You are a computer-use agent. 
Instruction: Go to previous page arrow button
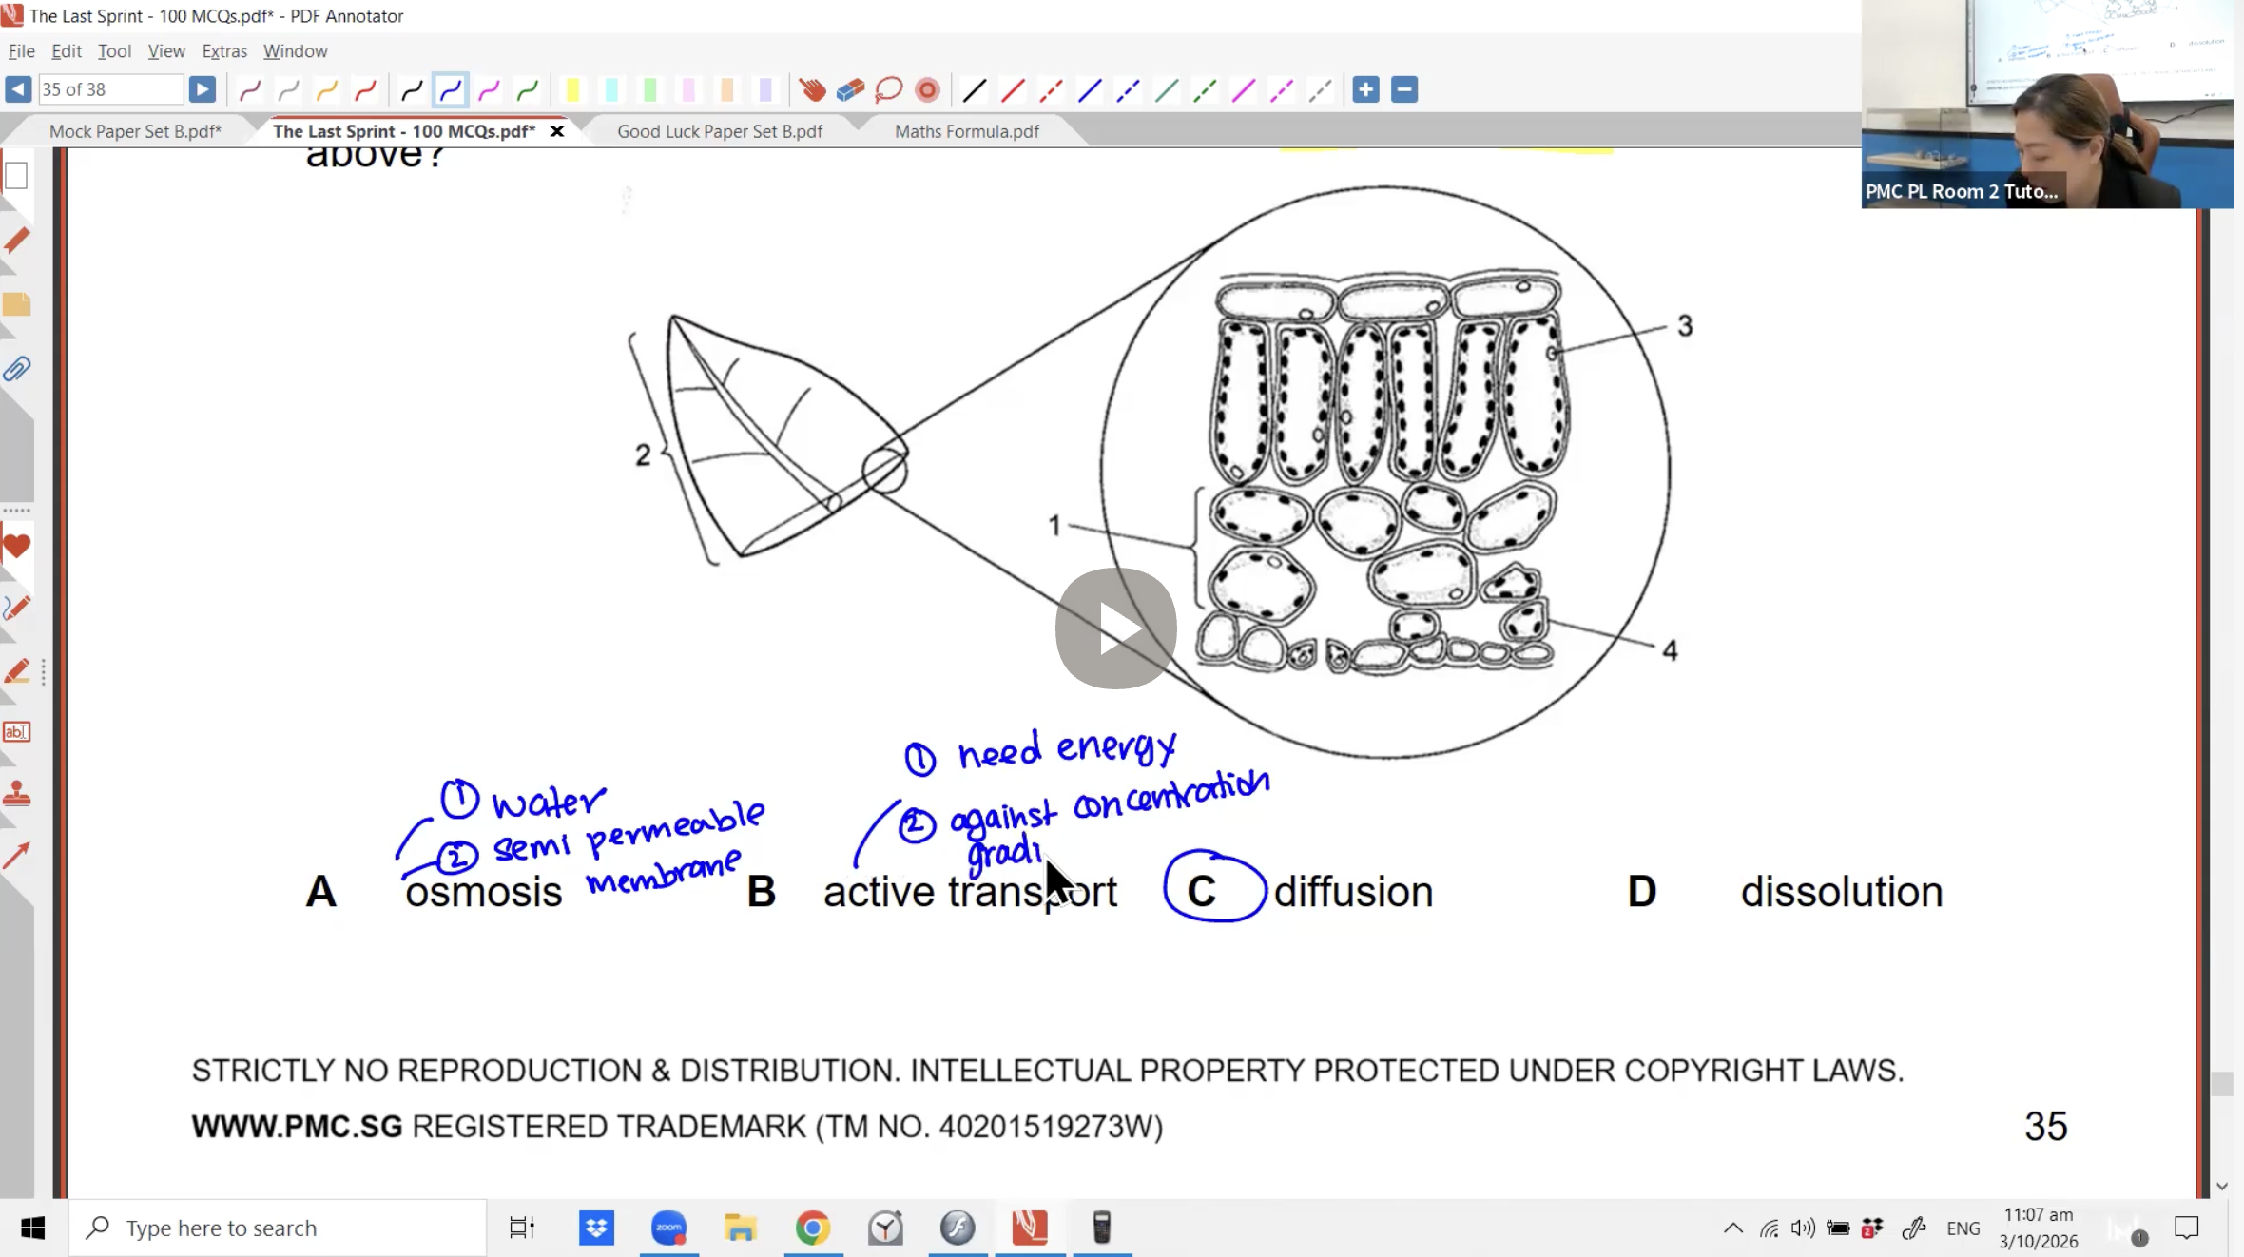pos(18,89)
